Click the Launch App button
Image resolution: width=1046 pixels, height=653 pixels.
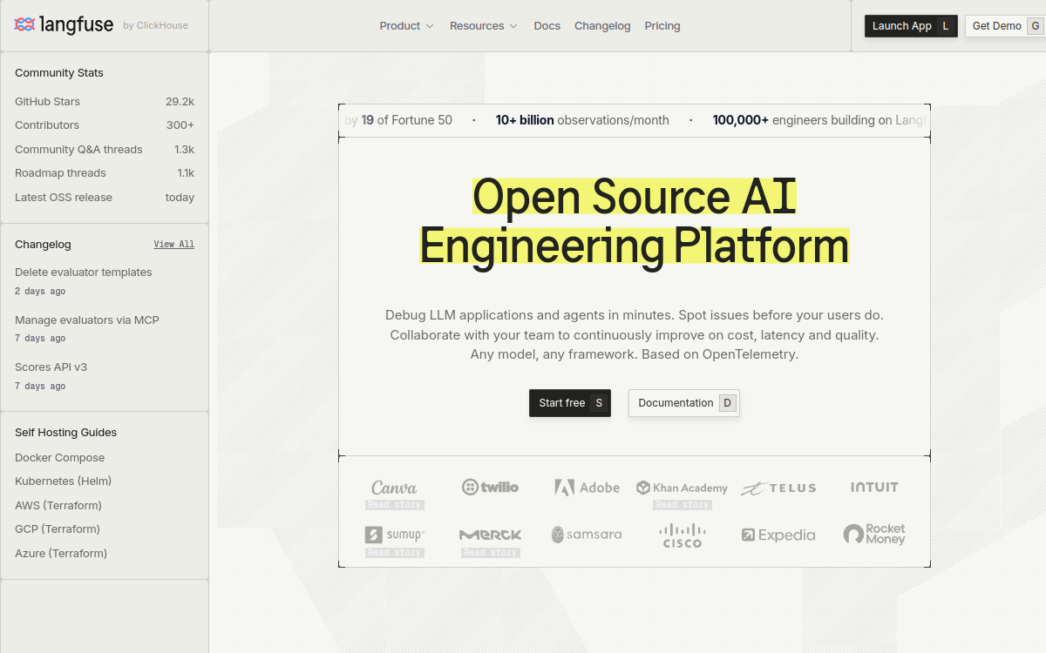[912, 26]
